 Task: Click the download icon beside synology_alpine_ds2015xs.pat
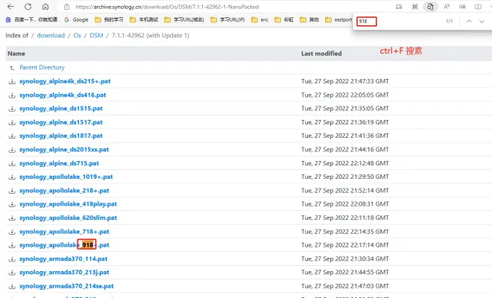click(12, 150)
